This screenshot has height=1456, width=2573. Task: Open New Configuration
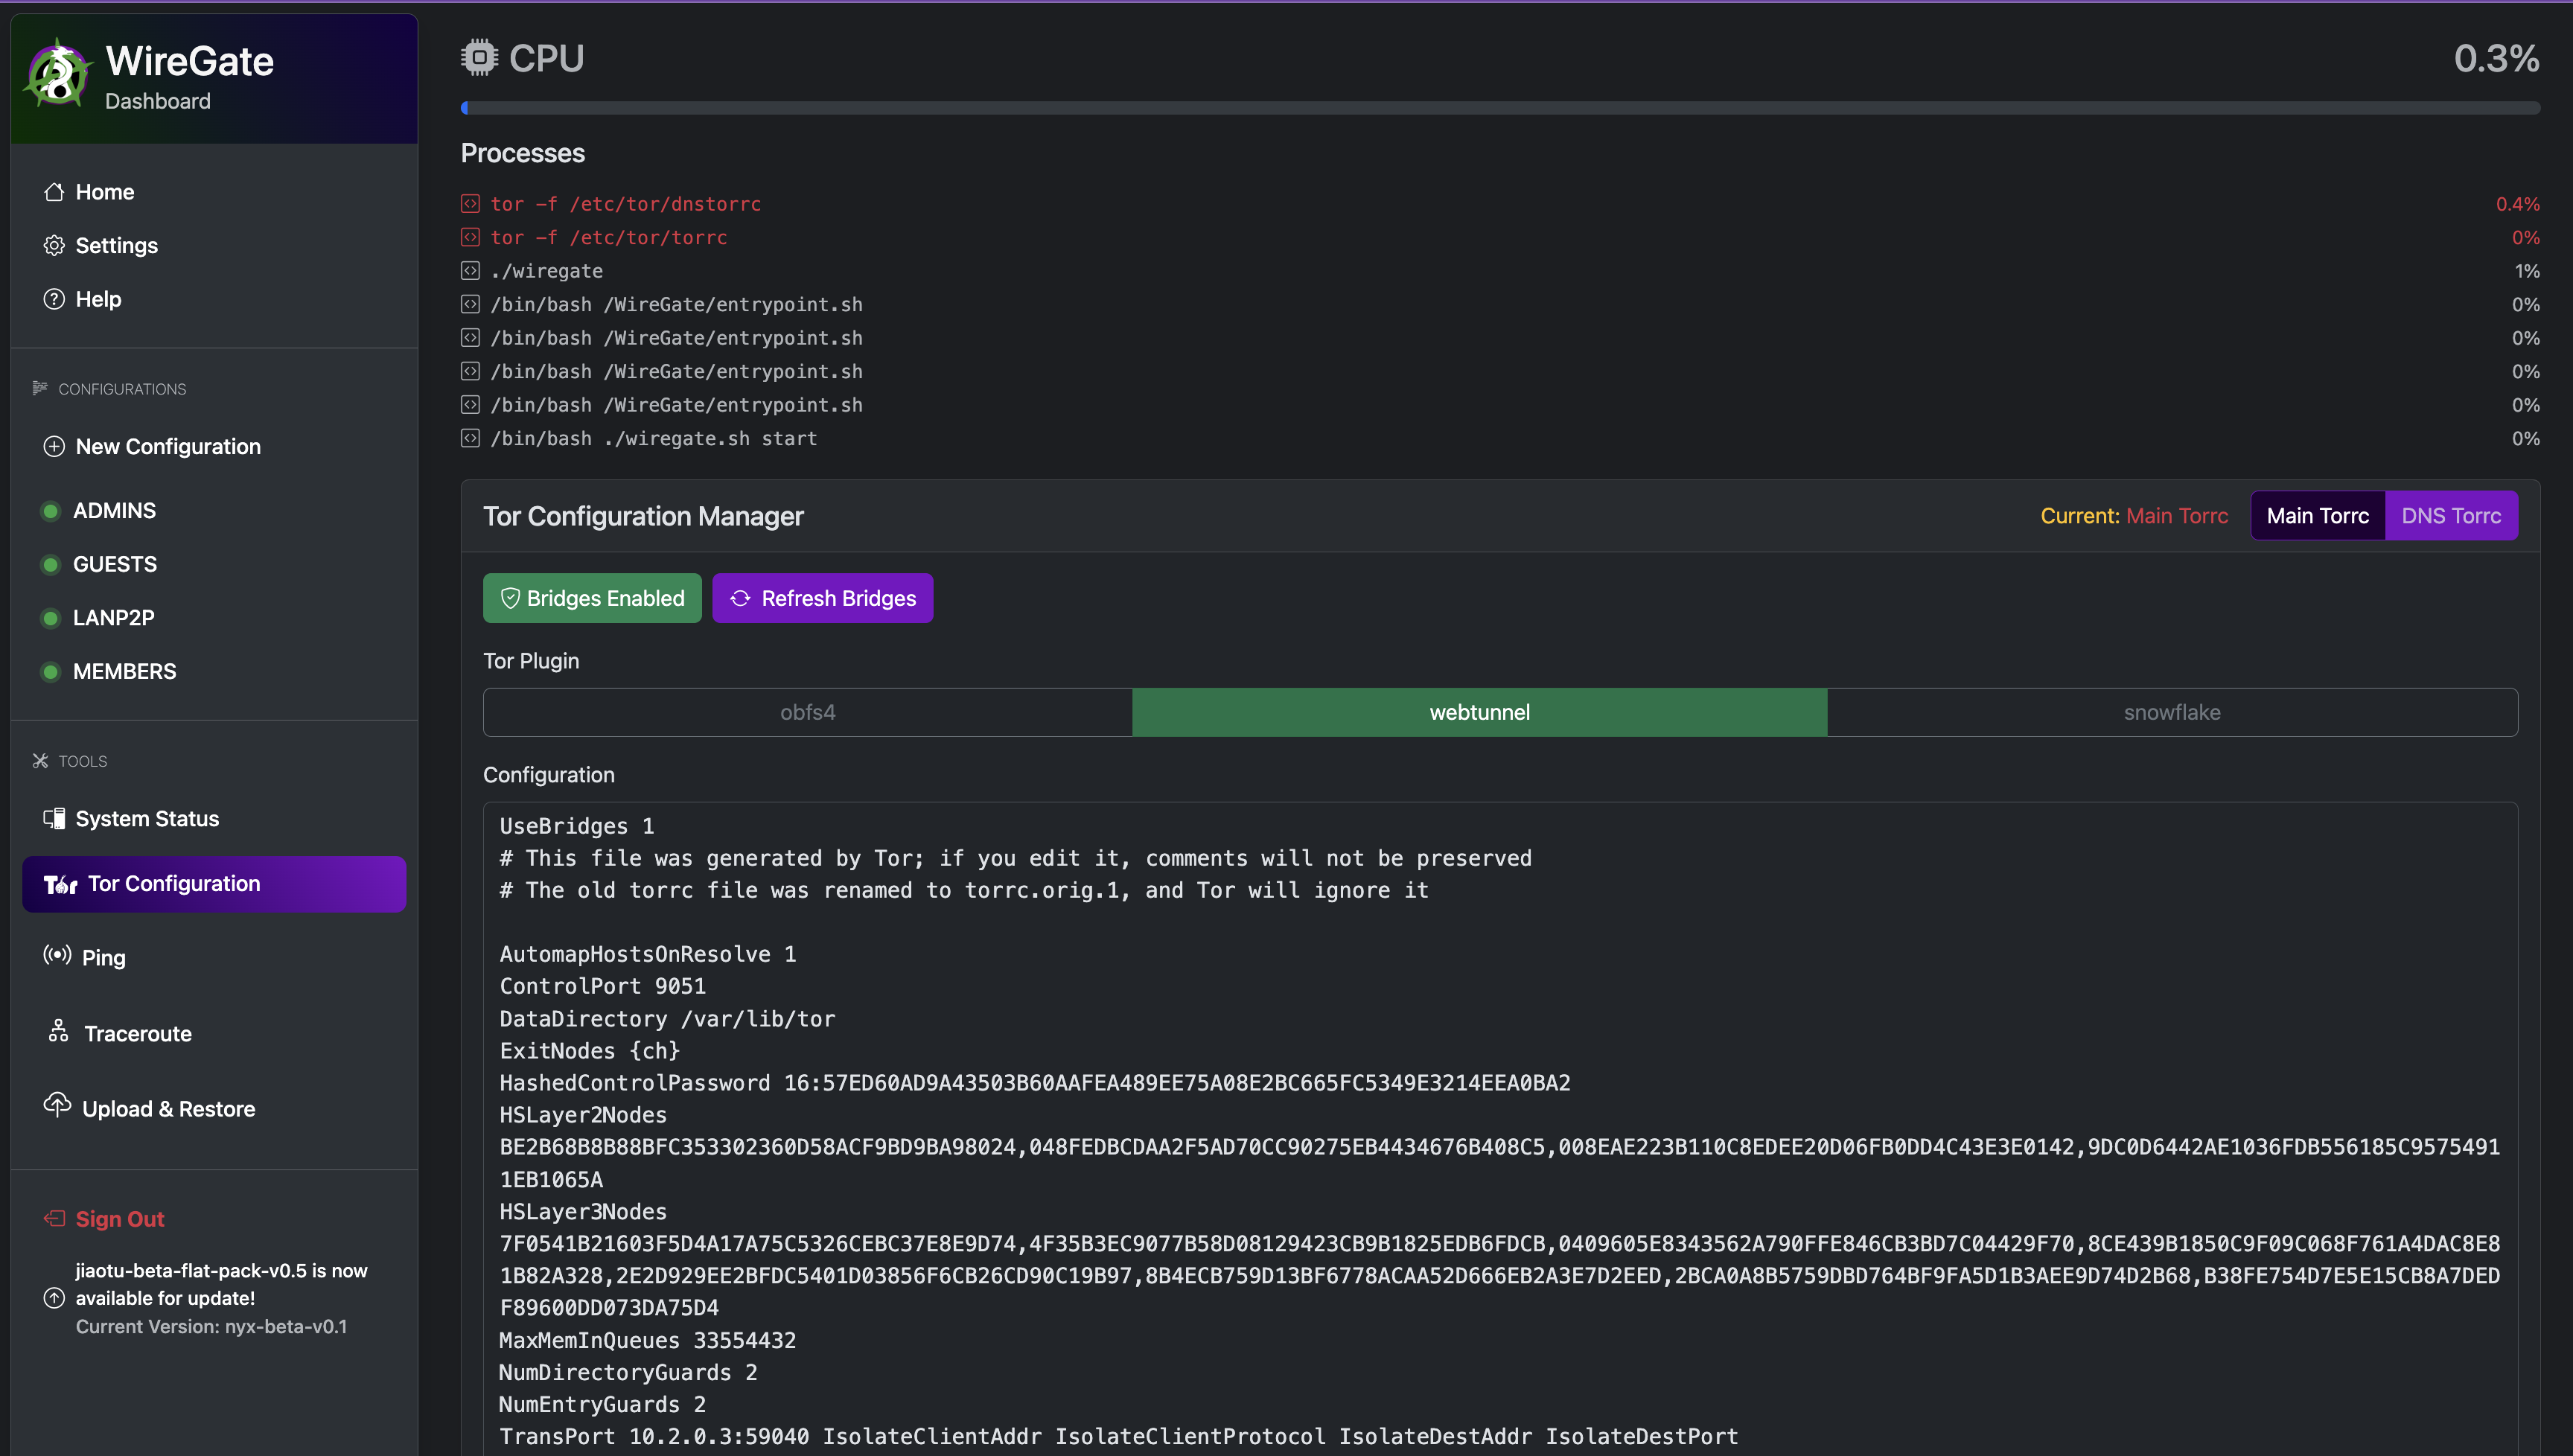point(214,446)
